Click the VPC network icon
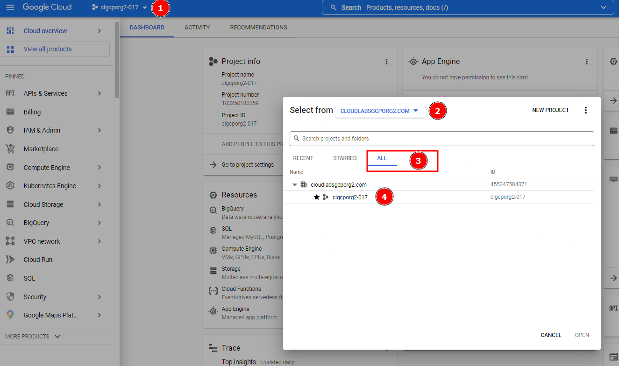Image resolution: width=619 pixels, height=366 pixels. click(x=10, y=241)
